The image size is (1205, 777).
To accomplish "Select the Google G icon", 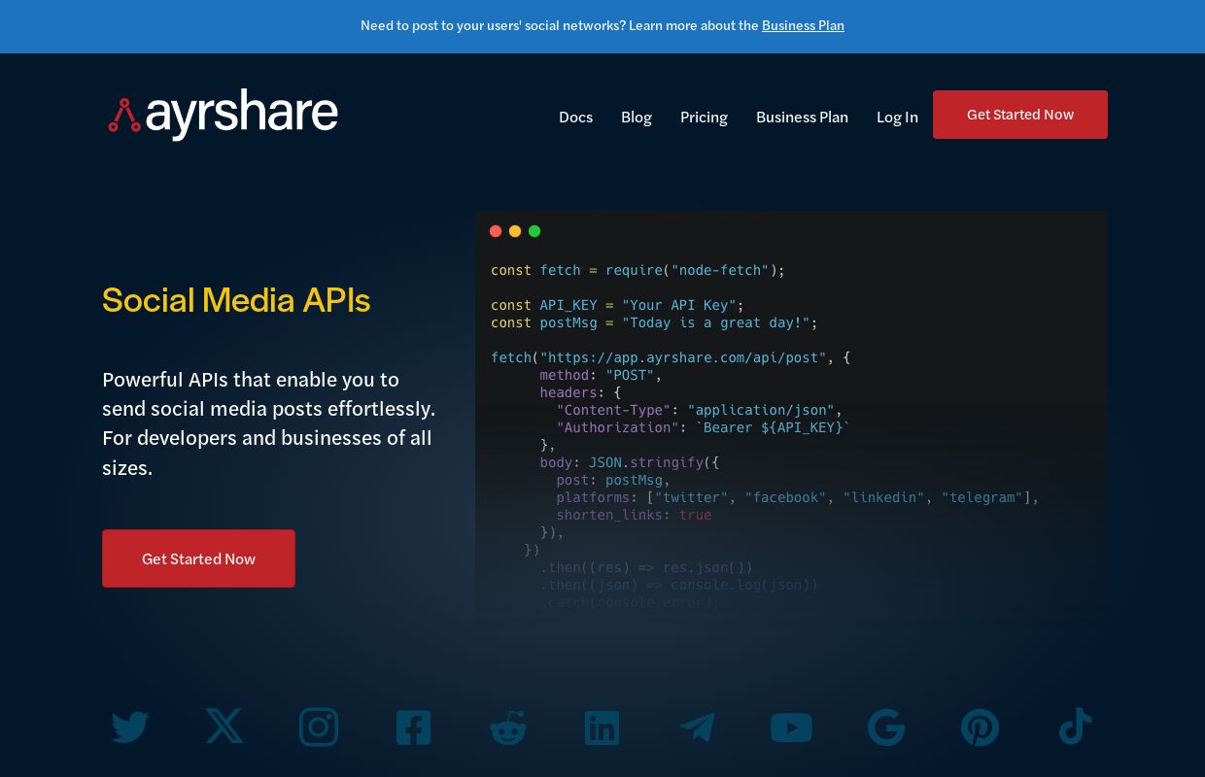I will pyautogui.click(x=886, y=727).
